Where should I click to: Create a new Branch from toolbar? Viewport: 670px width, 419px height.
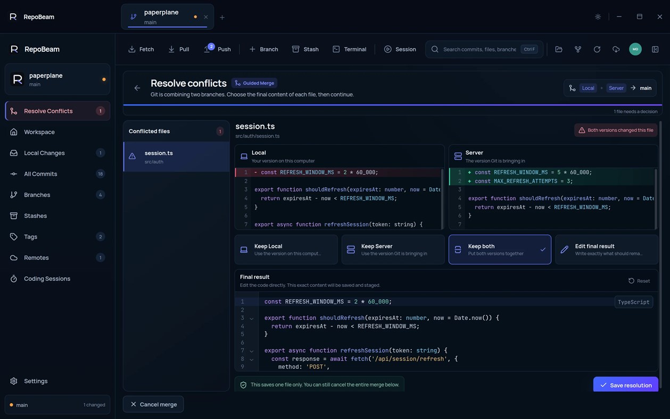(263, 49)
